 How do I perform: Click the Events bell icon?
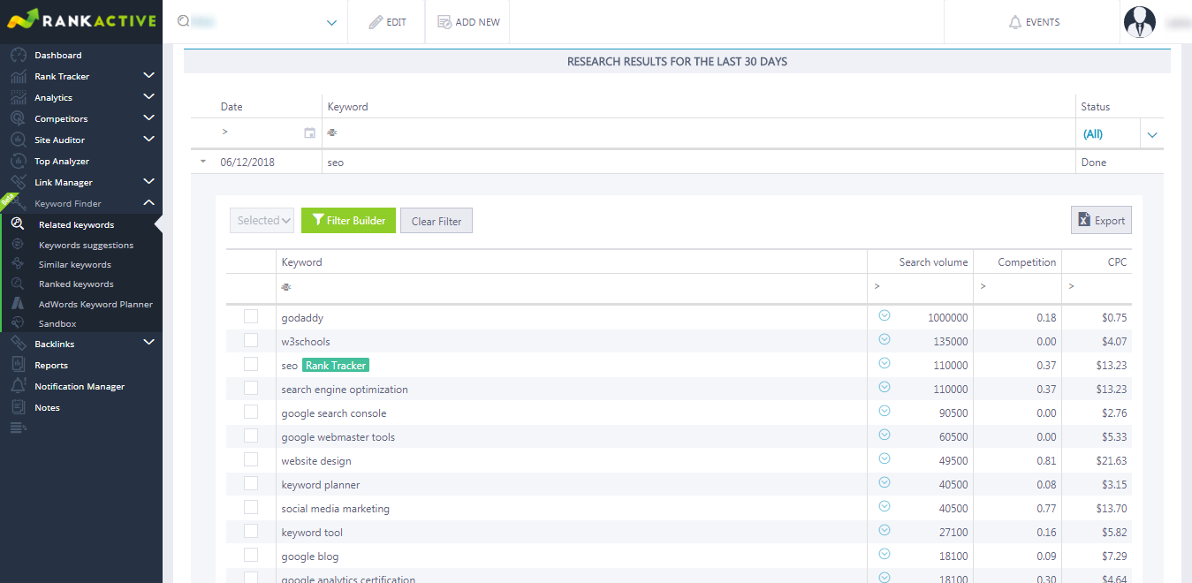point(1015,22)
